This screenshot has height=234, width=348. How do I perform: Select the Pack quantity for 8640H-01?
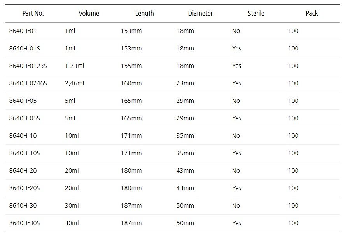[293, 31]
